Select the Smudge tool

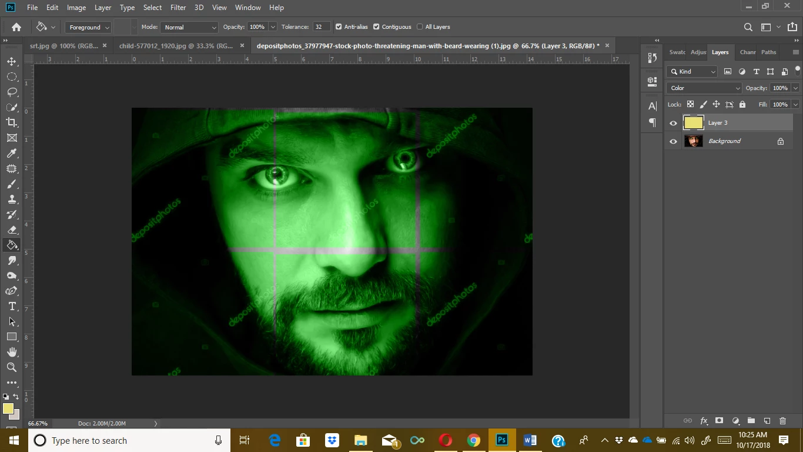pyautogui.click(x=12, y=260)
